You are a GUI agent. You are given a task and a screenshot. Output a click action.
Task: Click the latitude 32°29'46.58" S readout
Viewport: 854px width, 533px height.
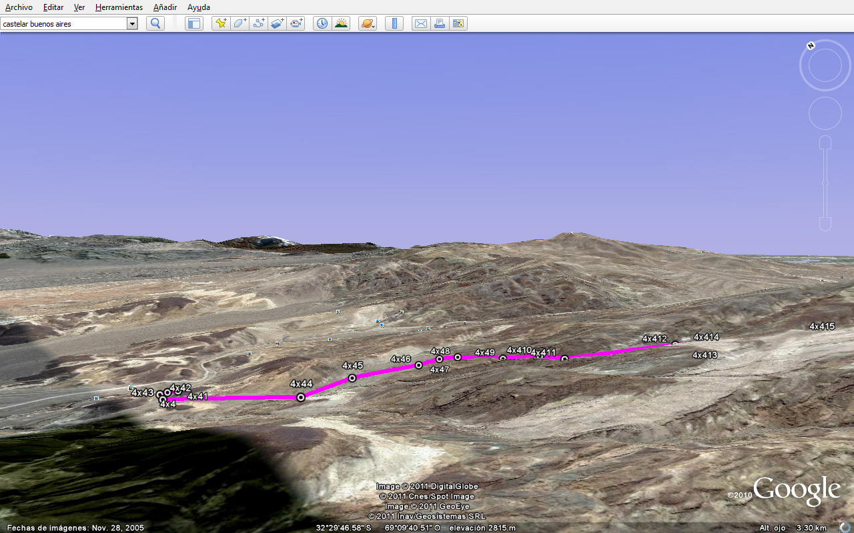(343, 528)
